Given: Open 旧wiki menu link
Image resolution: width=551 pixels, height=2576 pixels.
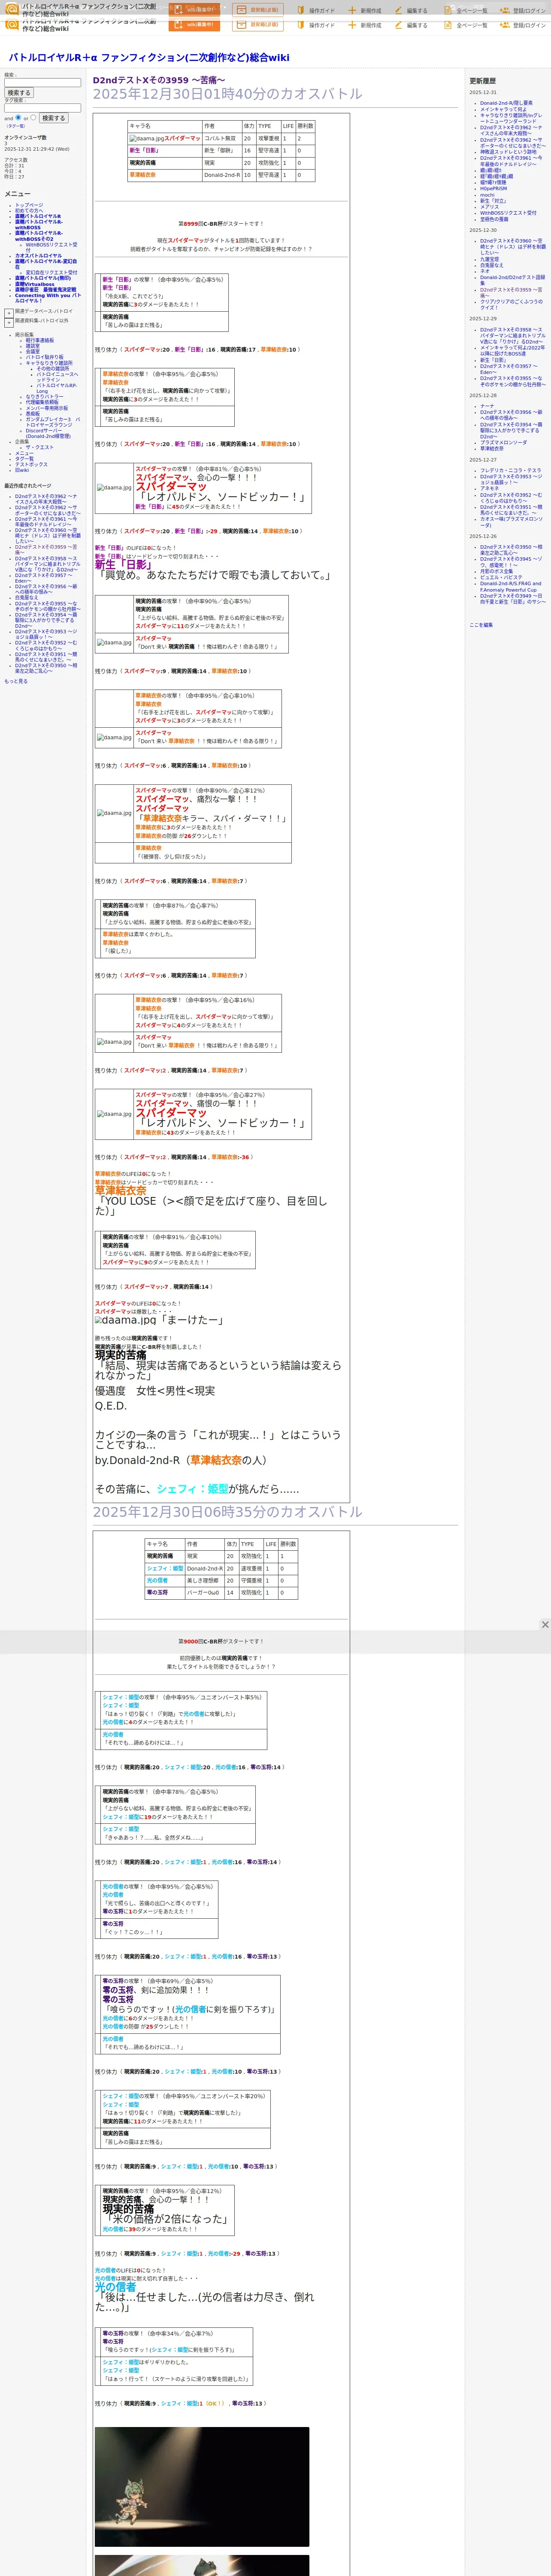Looking at the screenshot, I should 22,470.
